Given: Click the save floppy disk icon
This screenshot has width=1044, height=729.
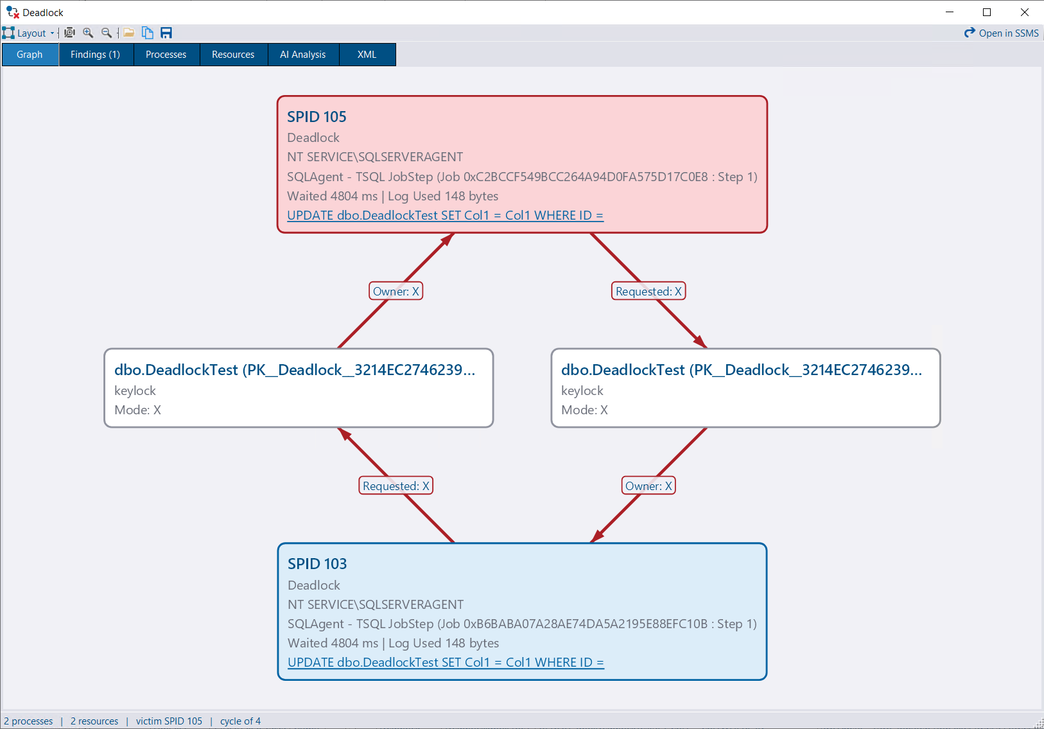Looking at the screenshot, I should coord(166,33).
